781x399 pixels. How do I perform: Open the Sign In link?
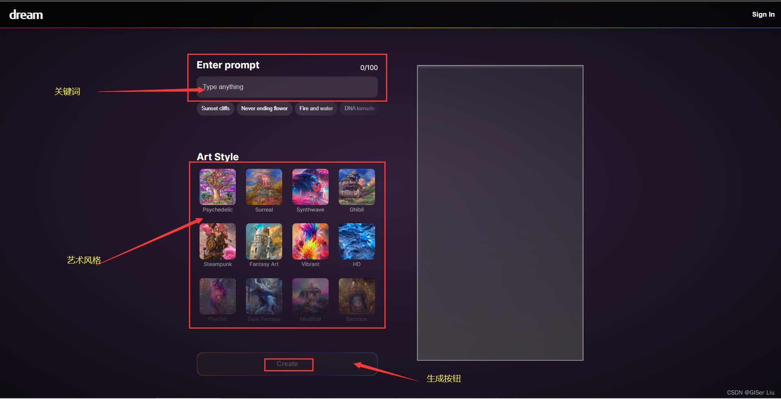click(x=763, y=15)
